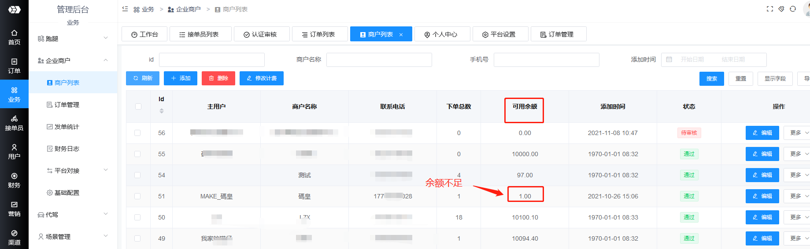Expand the 跑腿 menu group
Screen dimensions: 810x249
[73, 39]
